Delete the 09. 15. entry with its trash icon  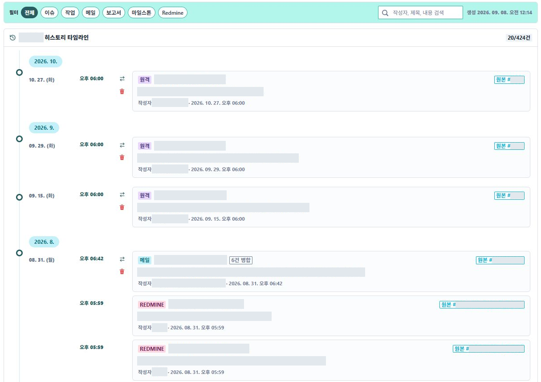click(x=122, y=207)
